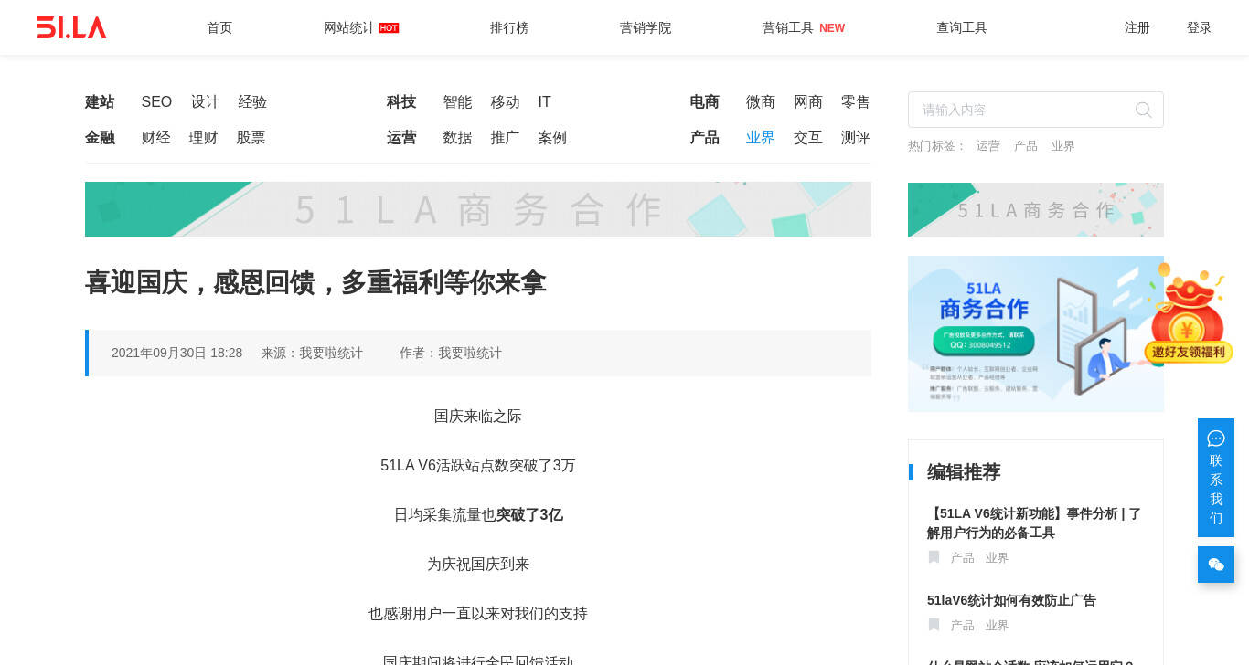Image resolution: width=1249 pixels, height=665 pixels.
Task: Select the 产品 category heading
Action: click(704, 138)
